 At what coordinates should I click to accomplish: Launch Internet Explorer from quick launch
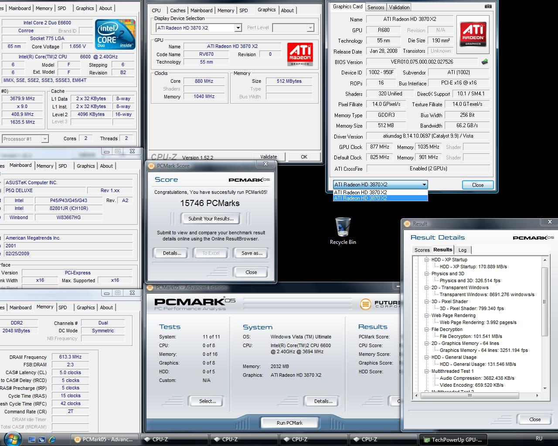[x=52, y=439]
